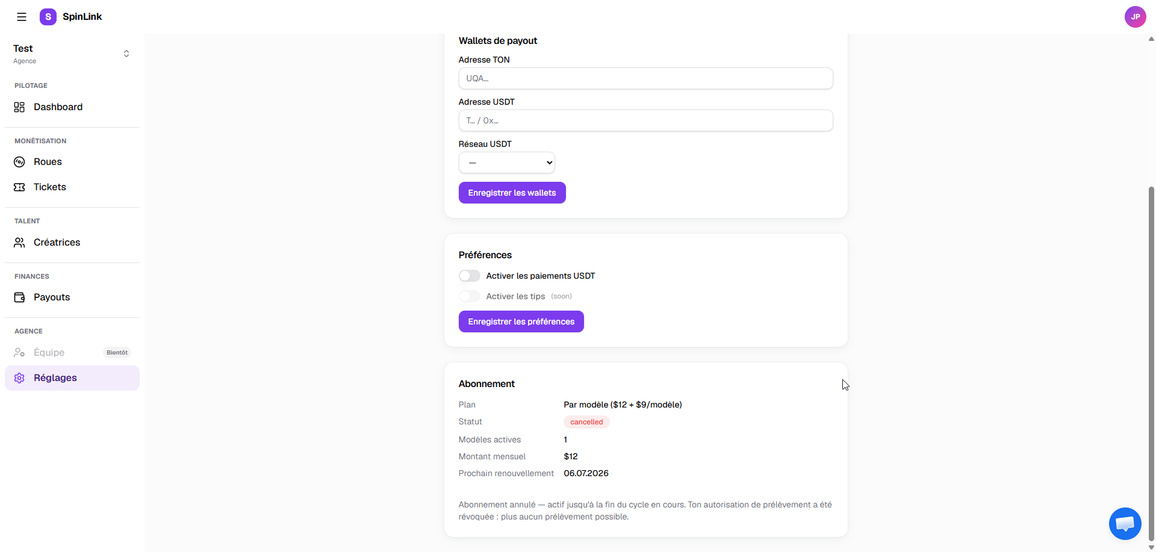Screen dimensions: 1156x552
Task: Click the Équipe team icon
Action: tap(19, 353)
